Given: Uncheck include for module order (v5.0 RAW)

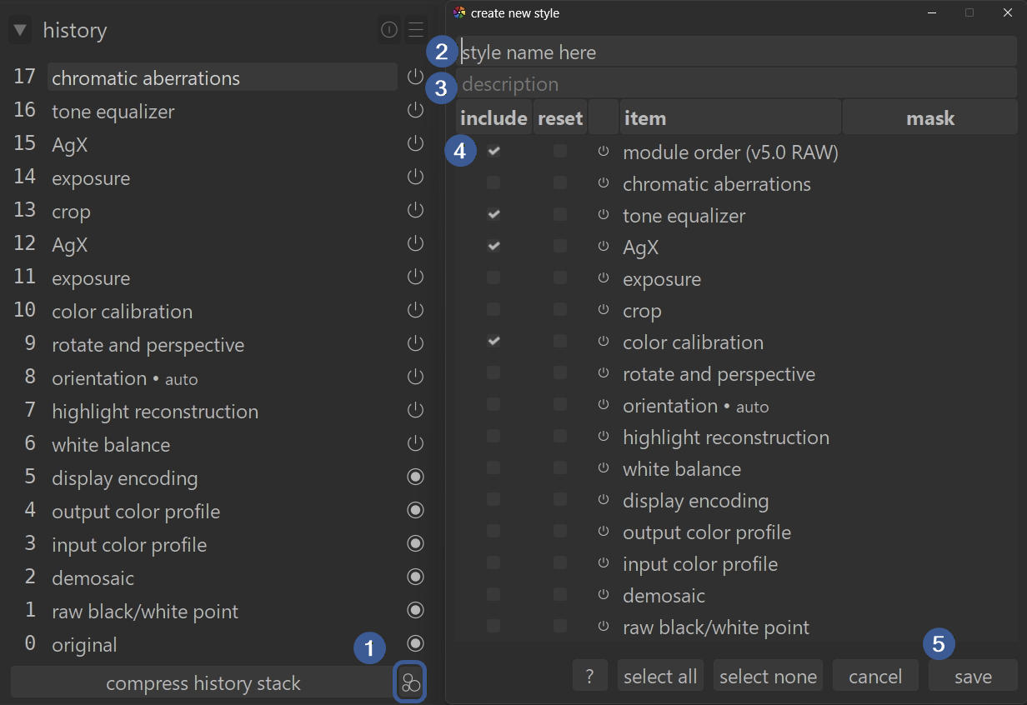Looking at the screenshot, I should click(493, 152).
